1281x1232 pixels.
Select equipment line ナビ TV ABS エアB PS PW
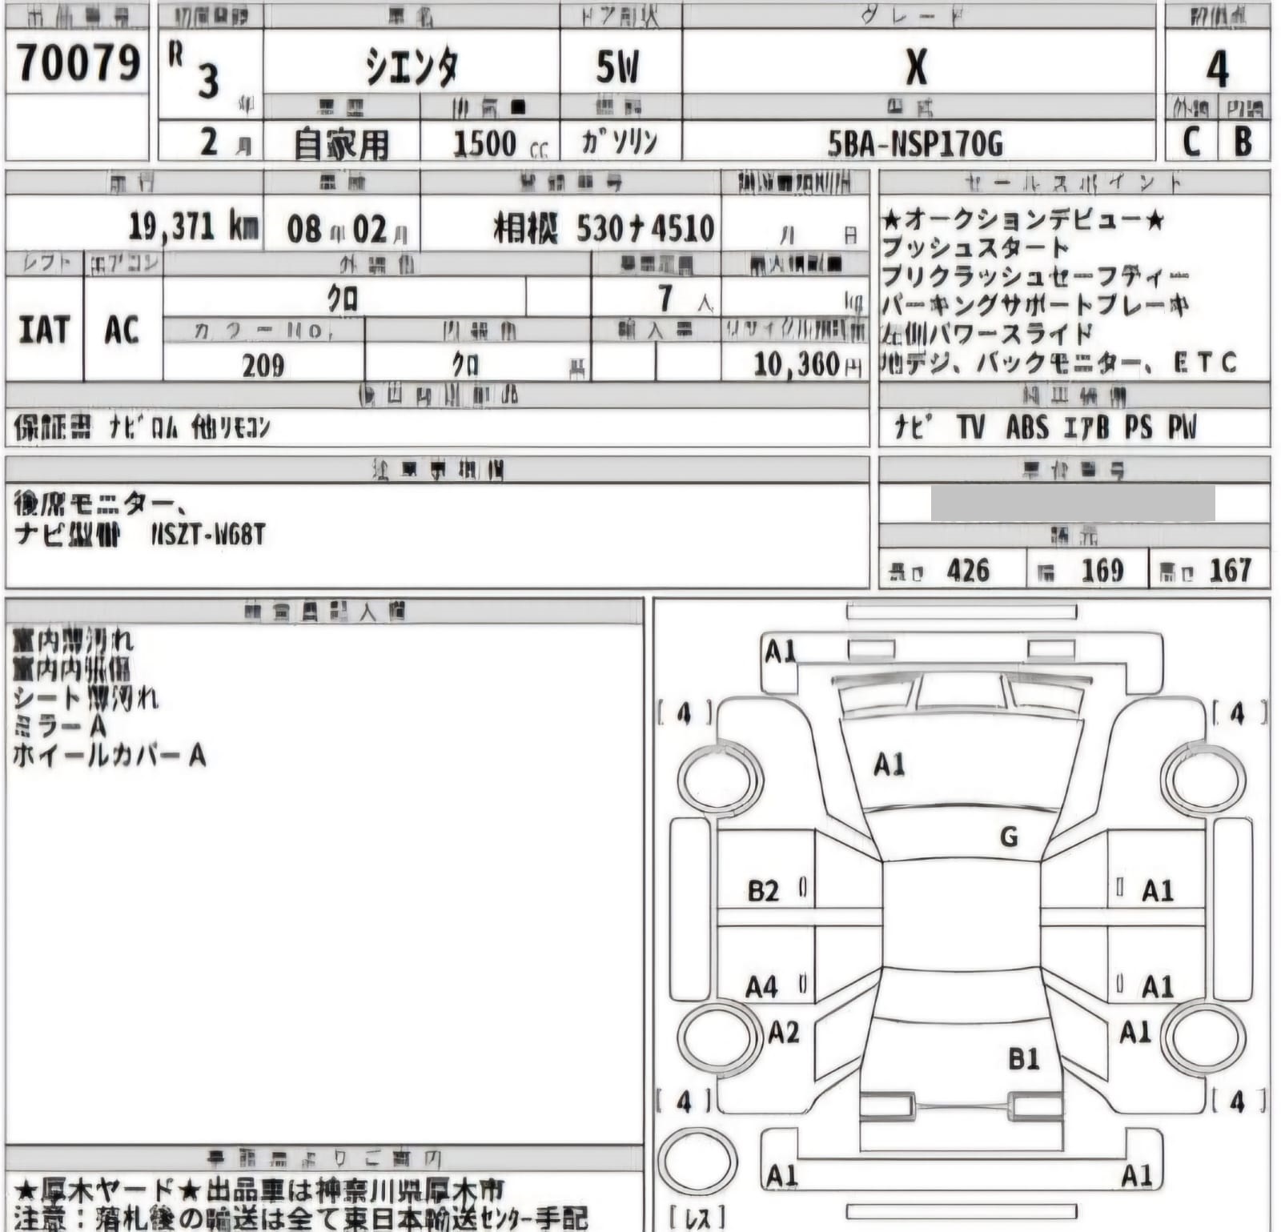(x=1046, y=427)
